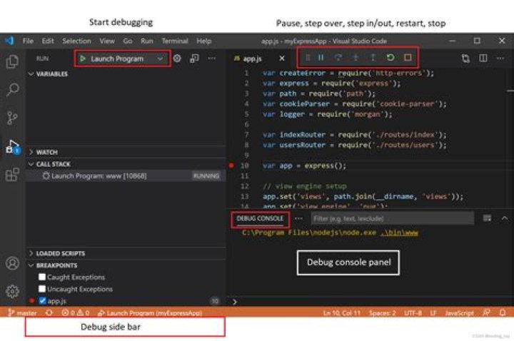Open the File menu
The image size is (514, 341).
[x=28, y=41]
